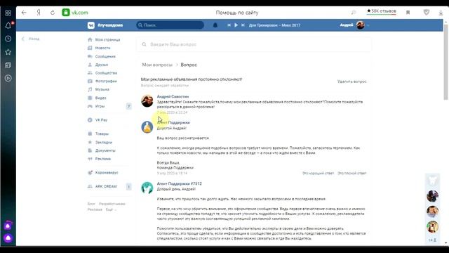Click Агент Поддержки #7512 name

pyautogui.click(x=180, y=183)
